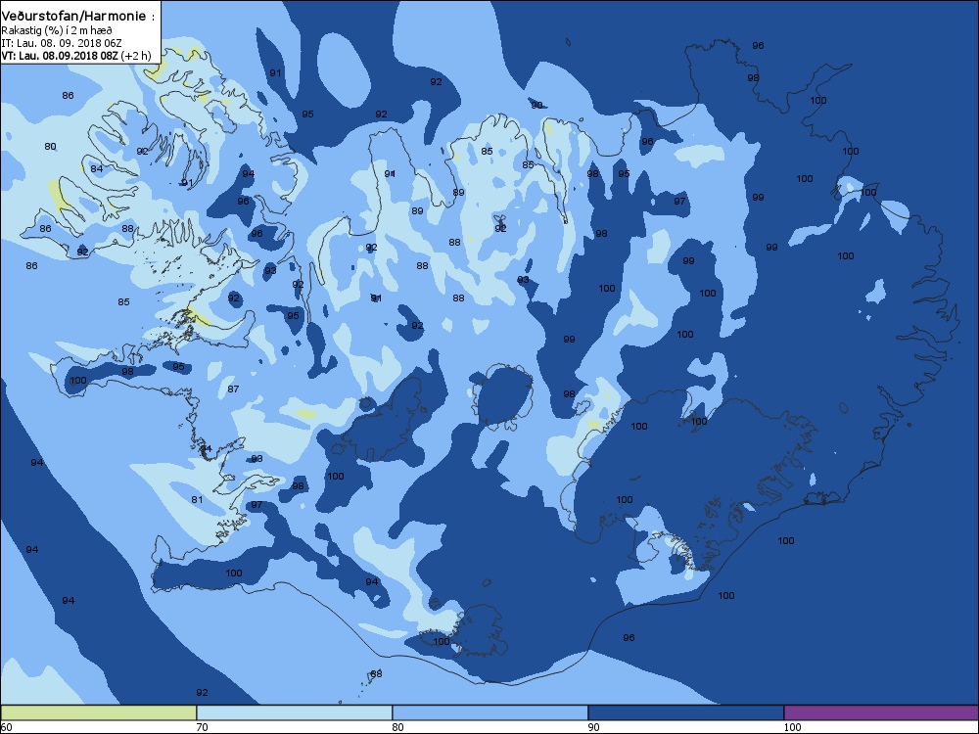Viewport: 979px width, 734px height.
Task: Click the "Rakastig (%) í 2 m hæð" line
Action: coord(57,30)
